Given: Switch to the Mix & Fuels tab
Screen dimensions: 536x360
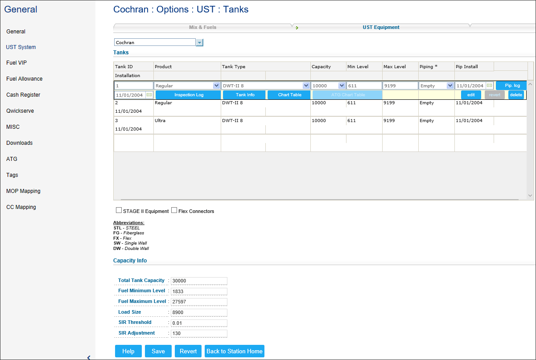Looking at the screenshot, I should point(202,27).
